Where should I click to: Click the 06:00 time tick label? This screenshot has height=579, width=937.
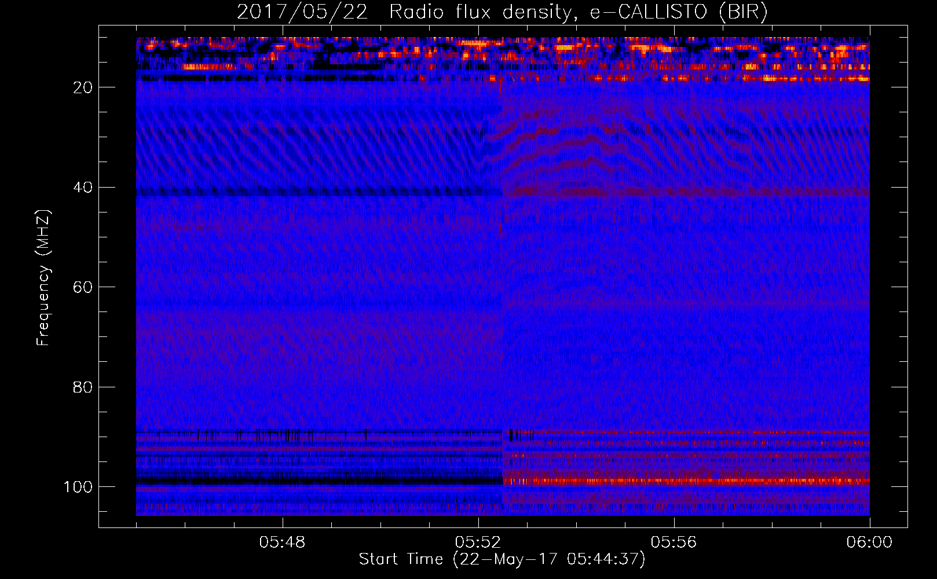[x=870, y=543]
